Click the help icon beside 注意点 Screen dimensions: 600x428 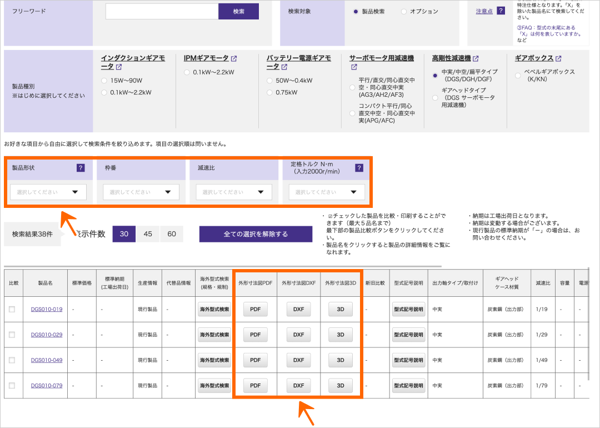pyautogui.click(x=501, y=11)
